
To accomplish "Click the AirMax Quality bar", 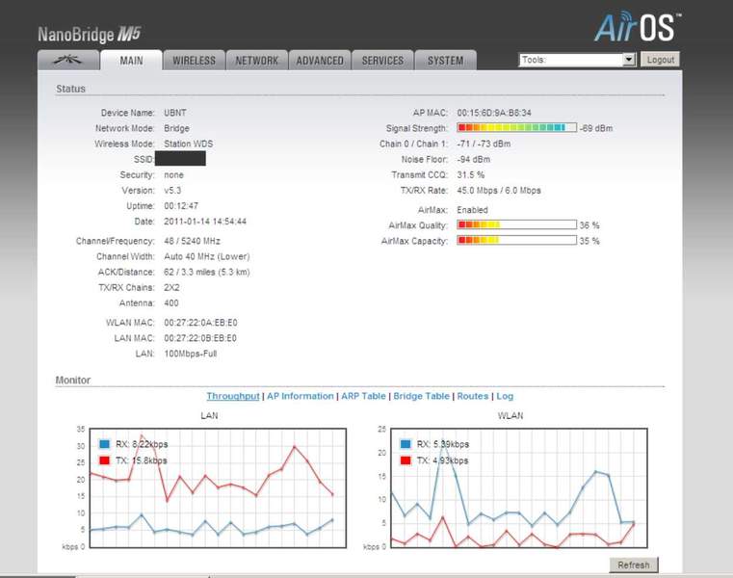I will pos(516,224).
